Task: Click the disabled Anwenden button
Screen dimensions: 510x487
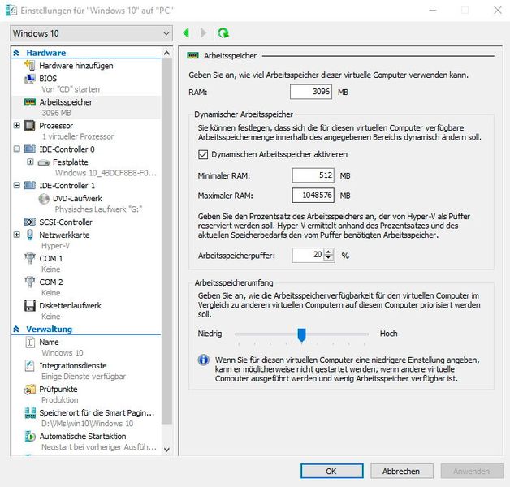Action: pyautogui.click(x=472, y=471)
